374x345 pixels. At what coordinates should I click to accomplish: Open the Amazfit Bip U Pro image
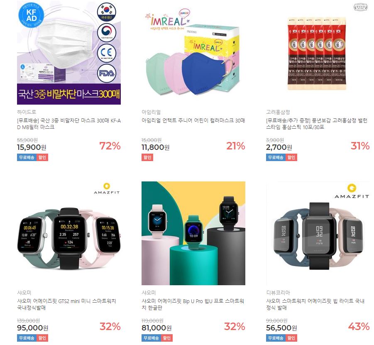pyautogui.click(x=193, y=233)
